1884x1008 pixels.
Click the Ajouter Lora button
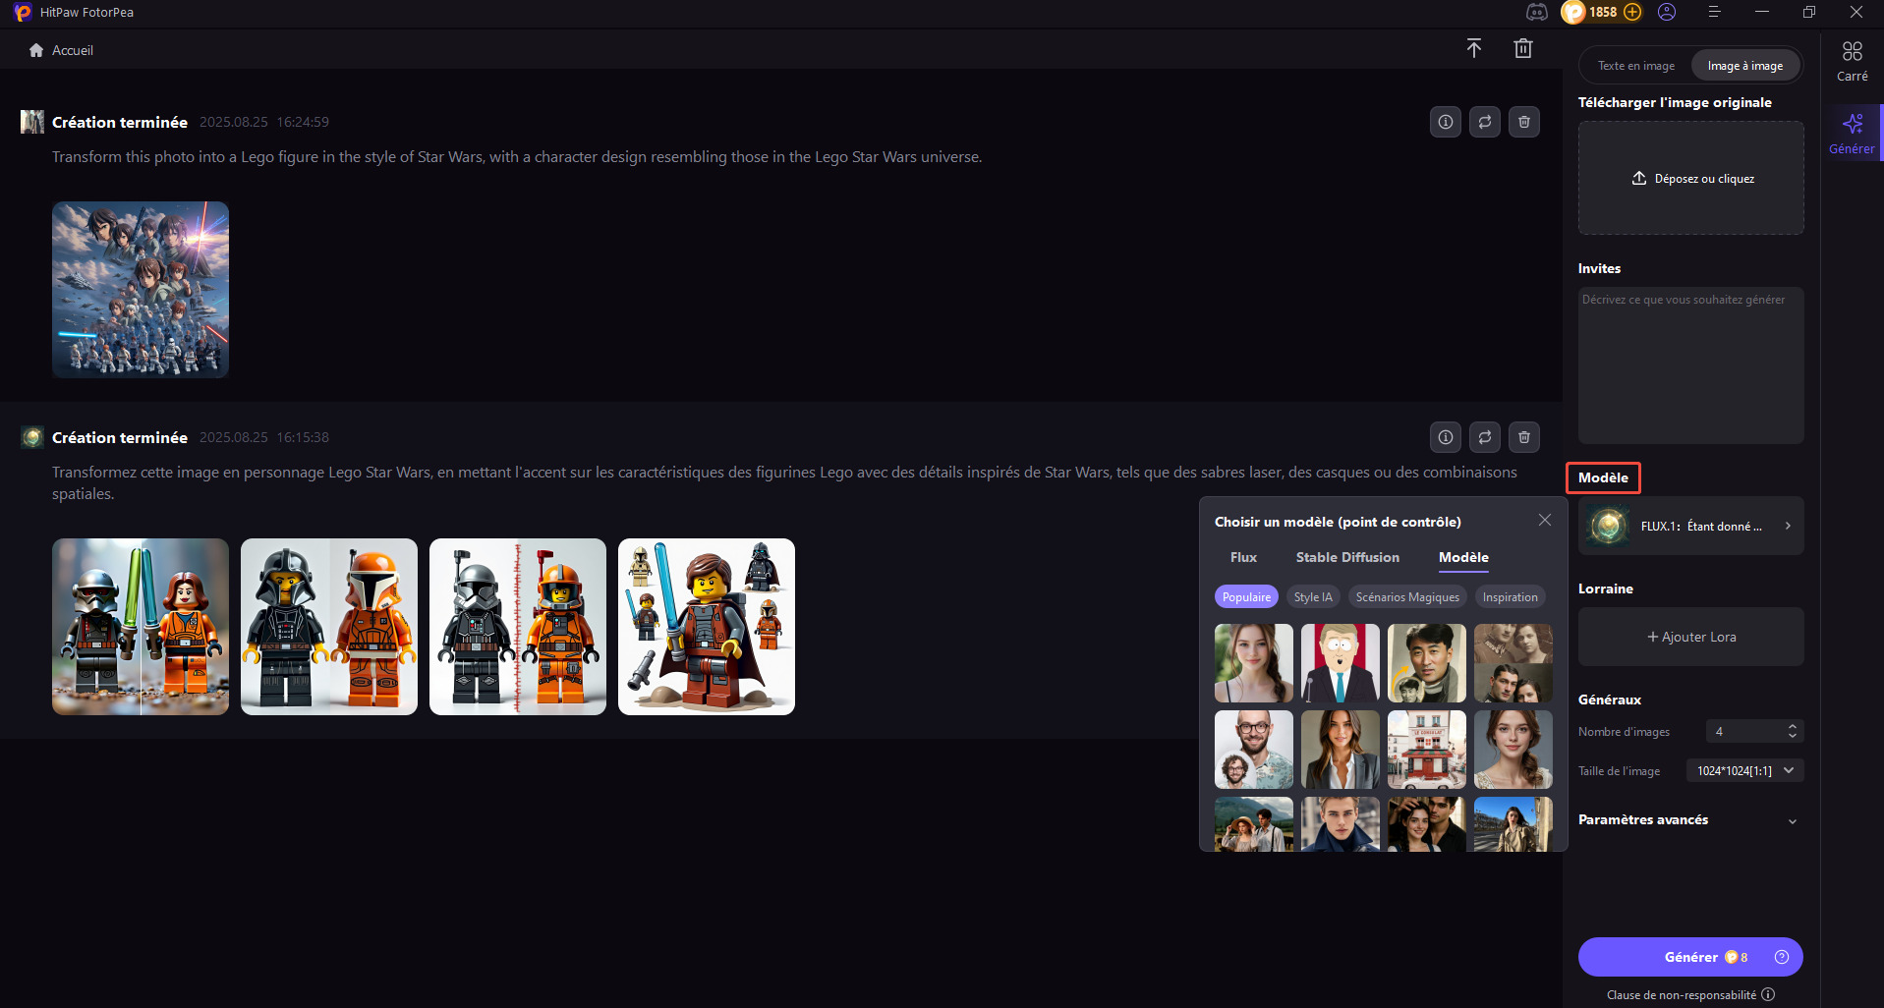pyautogui.click(x=1690, y=637)
